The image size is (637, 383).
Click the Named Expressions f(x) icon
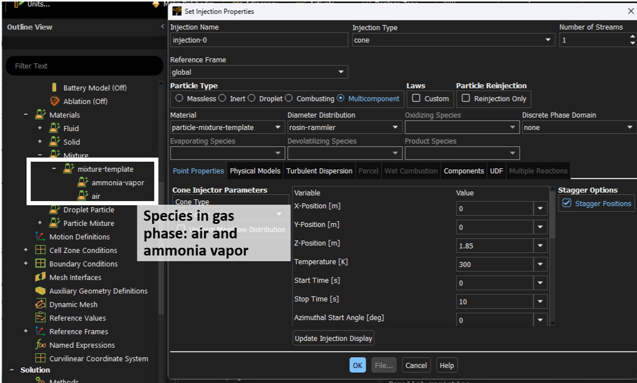[40, 345]
